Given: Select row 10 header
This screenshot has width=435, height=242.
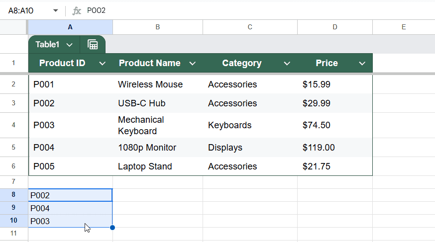Looking at the screenshot, I should (x=13, y=221).
